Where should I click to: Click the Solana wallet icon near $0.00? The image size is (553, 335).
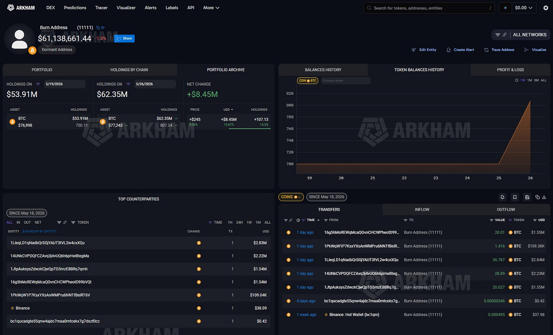[x=505, y=8]
